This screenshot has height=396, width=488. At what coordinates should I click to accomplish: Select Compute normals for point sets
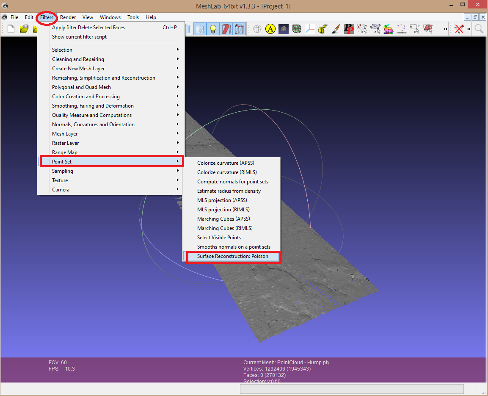[231, 182]
